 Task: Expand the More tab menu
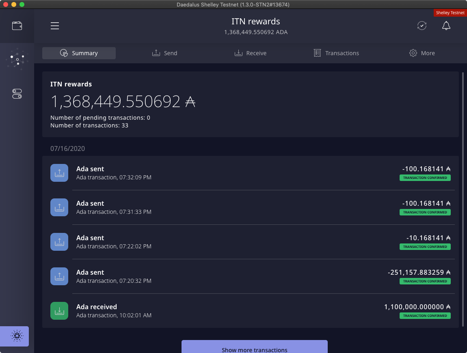(x=422, y=53)
